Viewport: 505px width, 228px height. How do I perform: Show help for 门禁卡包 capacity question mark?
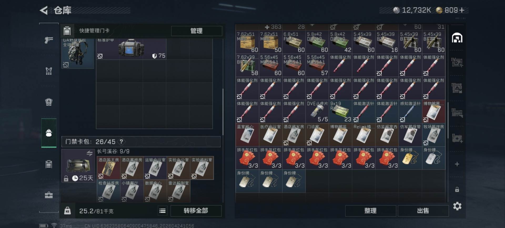(x=121, y=142)
